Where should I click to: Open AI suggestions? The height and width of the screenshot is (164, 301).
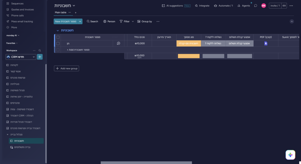[x=176, y=6]
